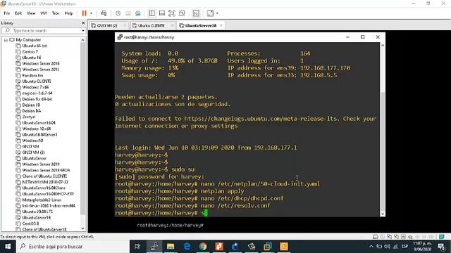Open the power options dropdown beside the pause button
The width and height of the screenshot is (451, 253).
(x=91, y=13)
